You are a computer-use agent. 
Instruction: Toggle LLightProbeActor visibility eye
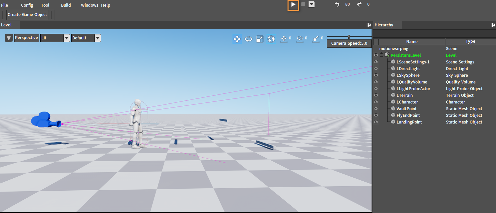[x=376, y=88]
